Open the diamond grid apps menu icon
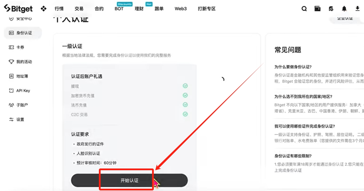Viewport: 364px width, 191px height. pyautogui.click(x=44, y=9)
